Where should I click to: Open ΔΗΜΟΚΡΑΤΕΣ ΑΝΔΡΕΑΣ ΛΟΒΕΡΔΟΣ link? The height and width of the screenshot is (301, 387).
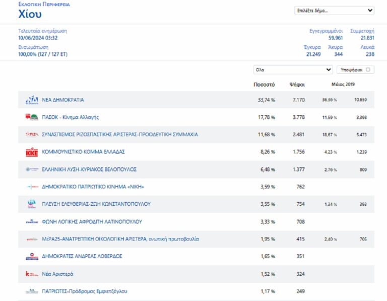tap(82, 256)
